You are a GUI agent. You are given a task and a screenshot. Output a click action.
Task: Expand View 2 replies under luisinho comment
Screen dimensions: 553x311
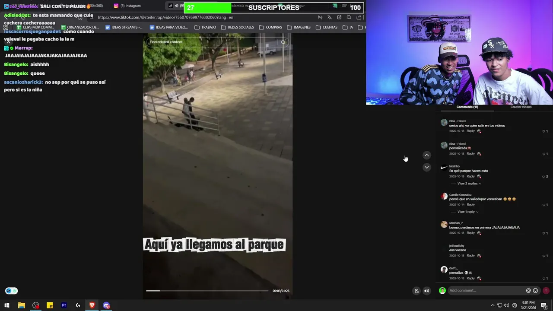click(x=469, y=184)
